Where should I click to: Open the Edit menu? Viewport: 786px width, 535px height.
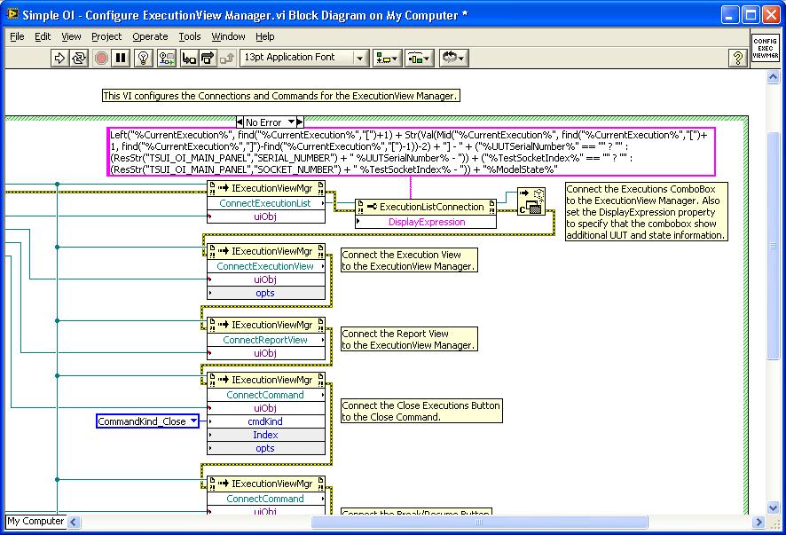[43, 36]
